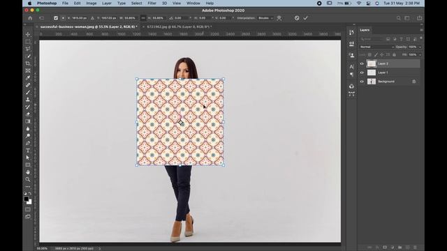This screenshot has width=447, height=251.
Task: Open the File menu
Action: 65,3
